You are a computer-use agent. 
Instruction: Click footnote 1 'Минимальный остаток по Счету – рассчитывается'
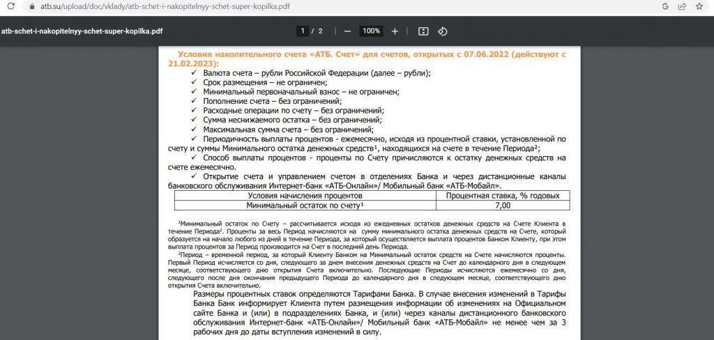pos(367,235)
